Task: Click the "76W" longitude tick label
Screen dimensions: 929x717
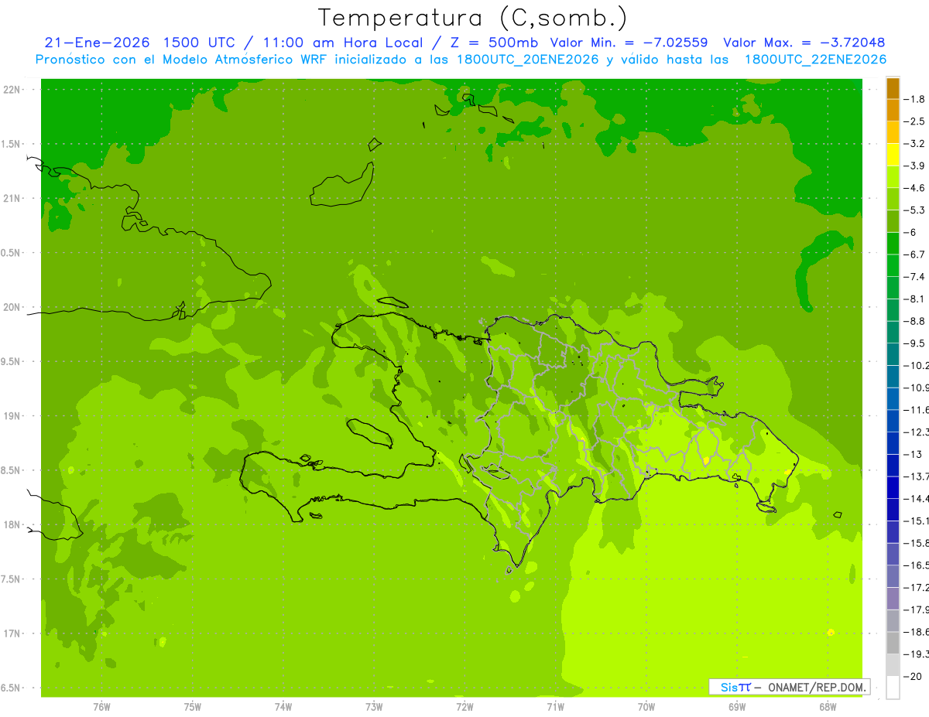Action: pyautogui.click(x=101, y=706)
